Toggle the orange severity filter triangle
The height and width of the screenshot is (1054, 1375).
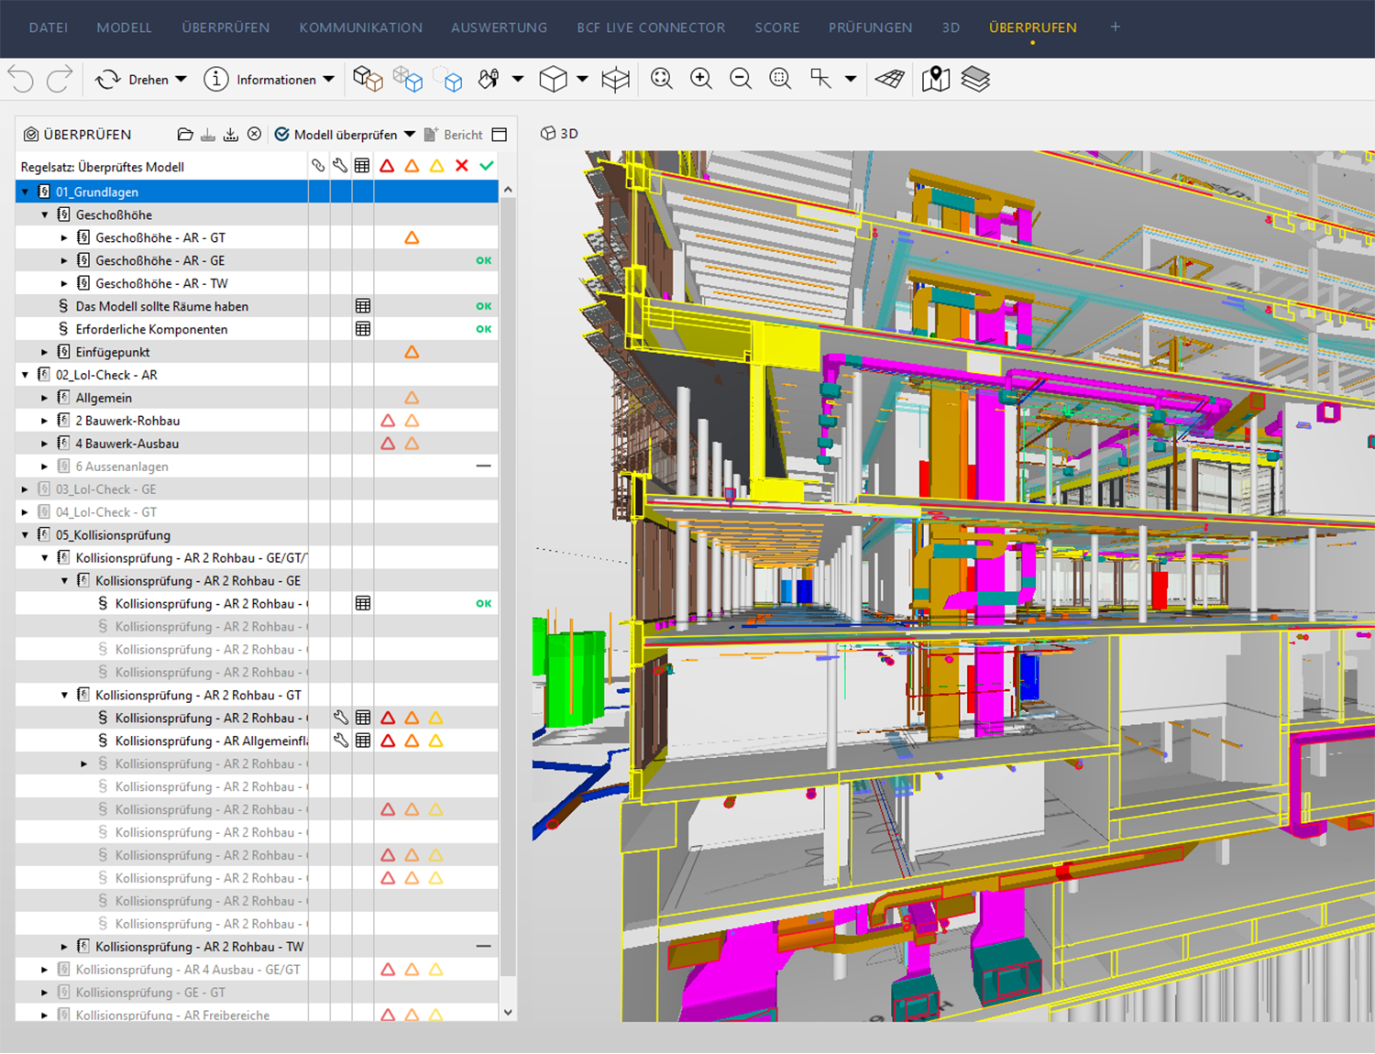point(412,165)
